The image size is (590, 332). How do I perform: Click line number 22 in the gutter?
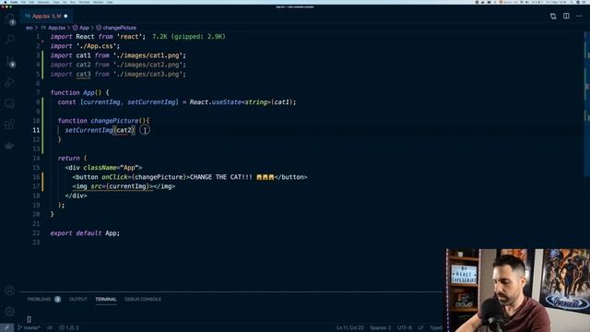(x=36, y=233)
